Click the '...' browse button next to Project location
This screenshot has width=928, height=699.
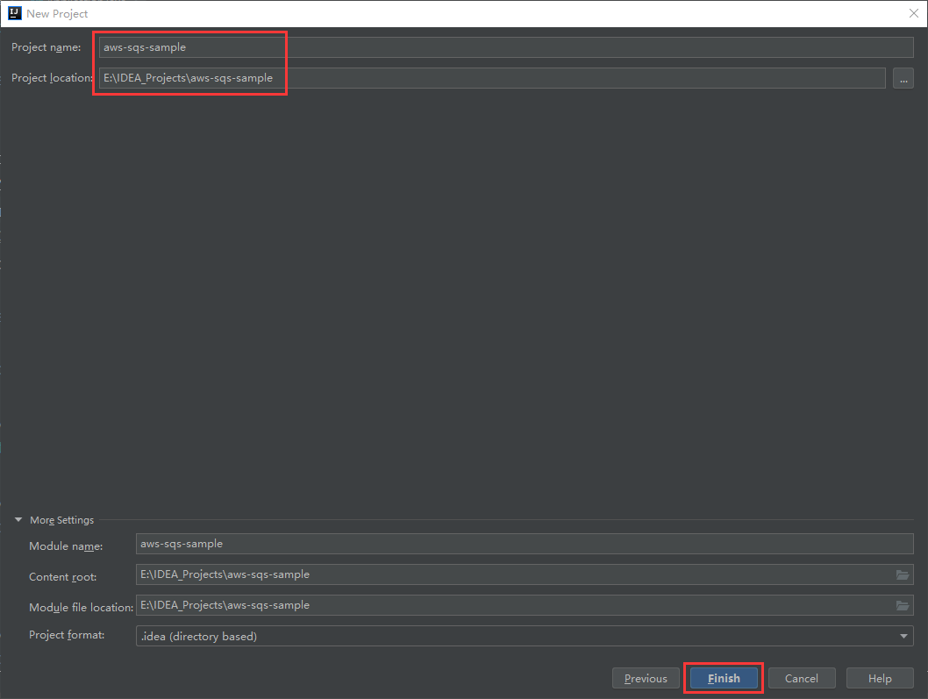[x=903, y=78]
